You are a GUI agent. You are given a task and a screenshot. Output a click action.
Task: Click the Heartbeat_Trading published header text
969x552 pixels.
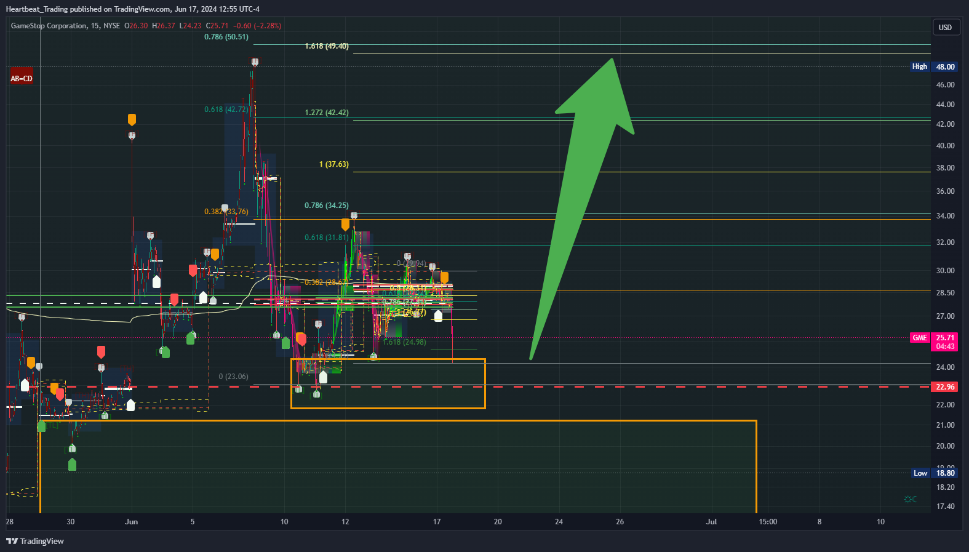133,9
